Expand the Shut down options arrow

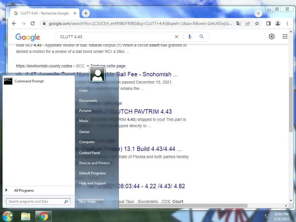point(101,201)
